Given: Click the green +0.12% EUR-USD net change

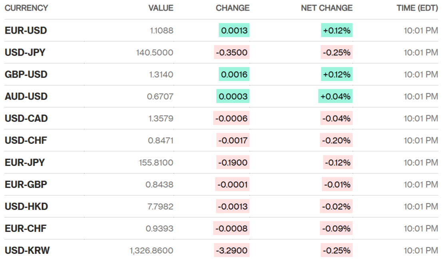Looking at the screenshot, I should coord(336,30).
